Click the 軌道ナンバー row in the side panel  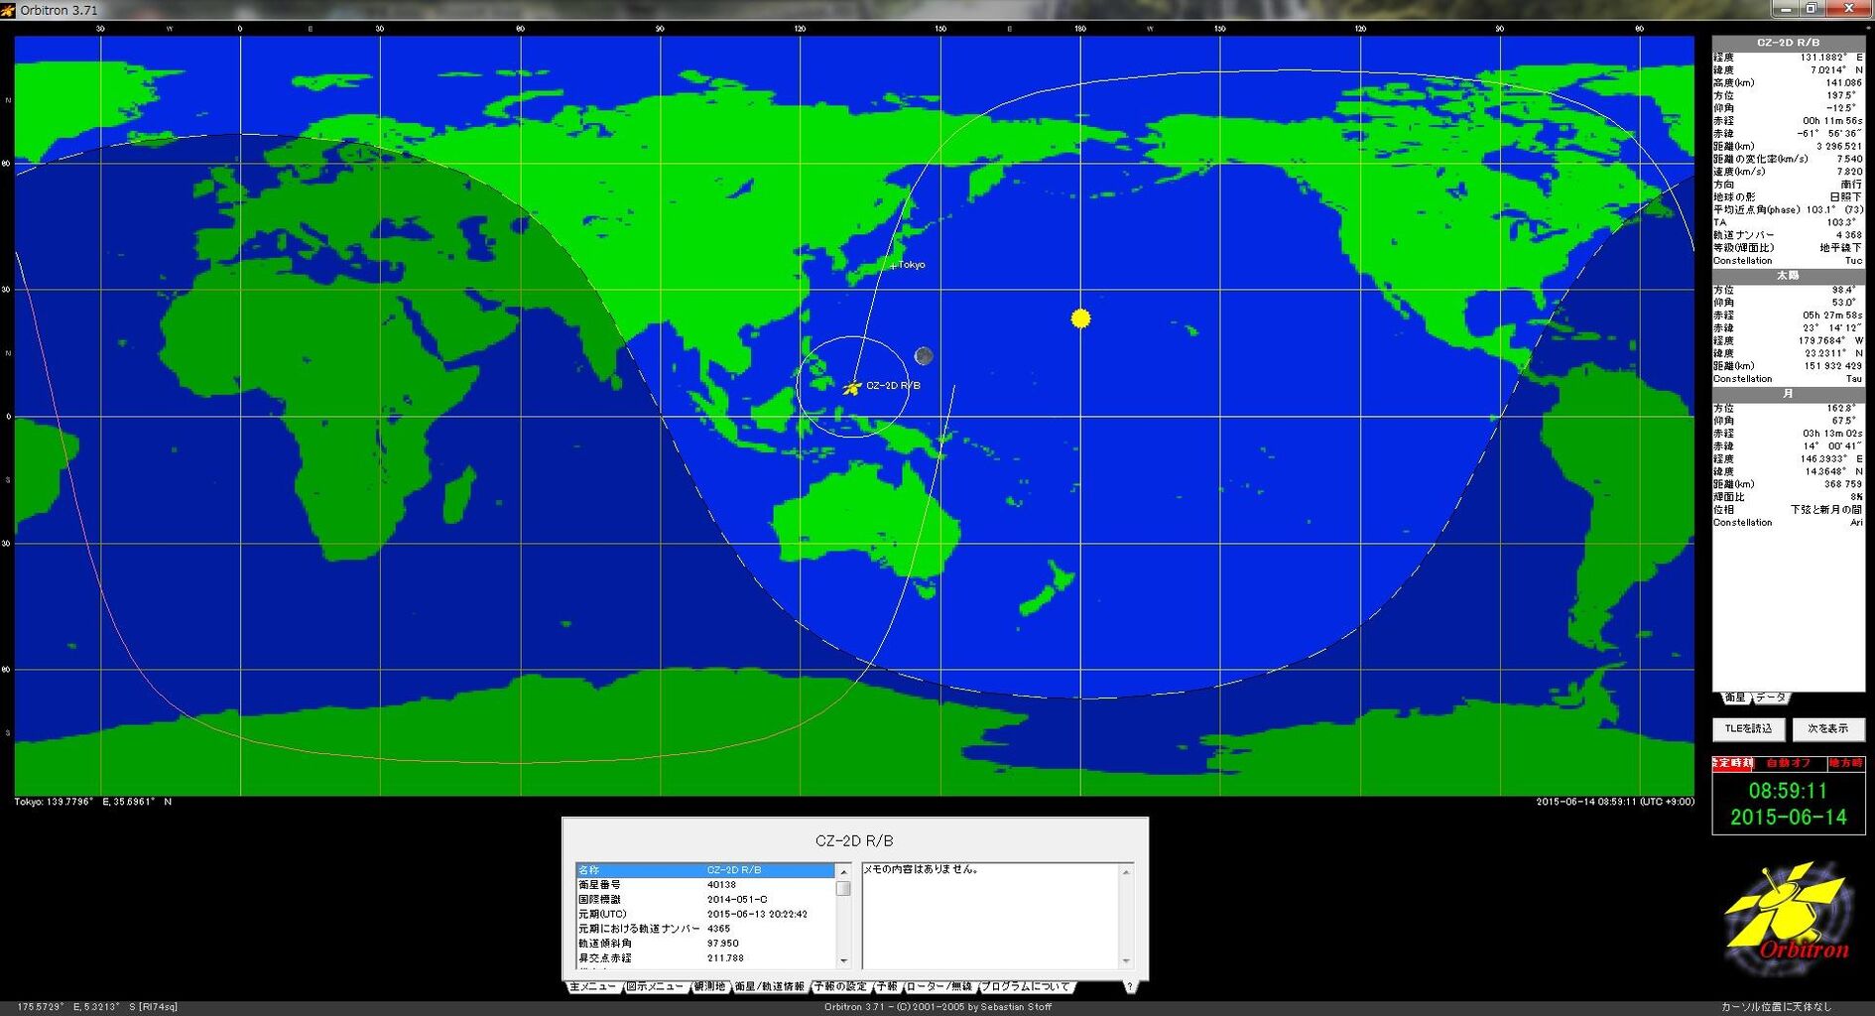1789,235
